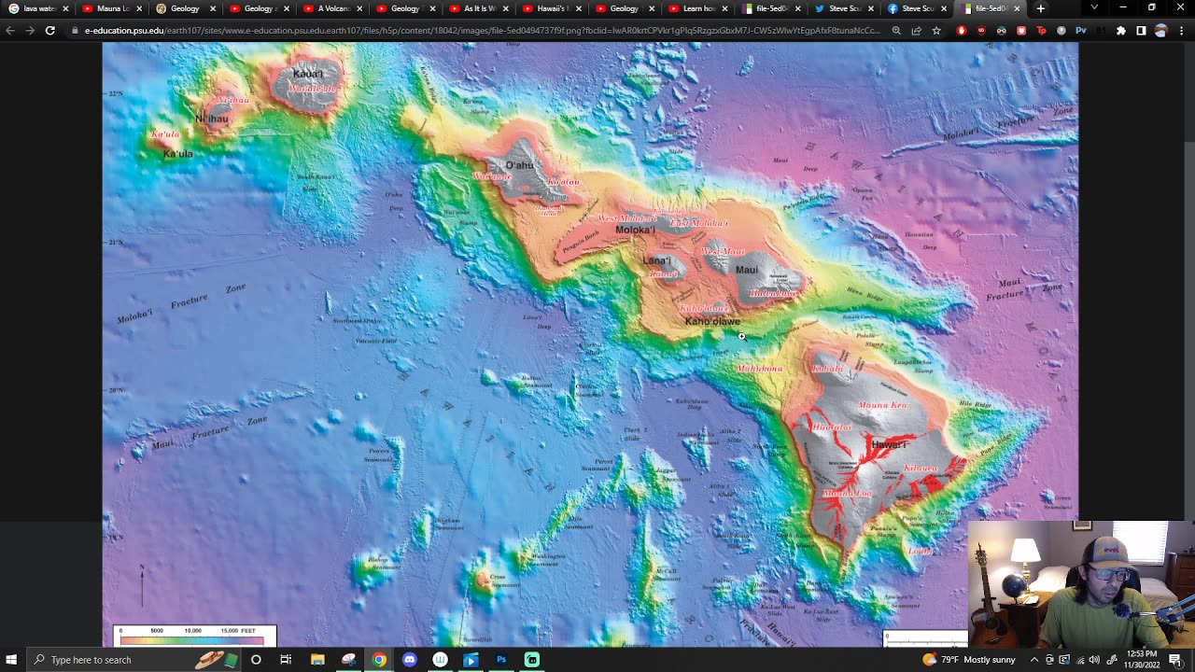The image size is (1195, 672).
Task: Open a new tab with the plus button
Action: click(1041, 8)
